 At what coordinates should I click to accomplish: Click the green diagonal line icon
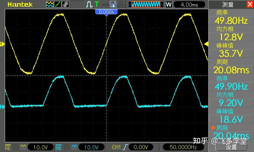pyautogui.click(x=57, y=4)
